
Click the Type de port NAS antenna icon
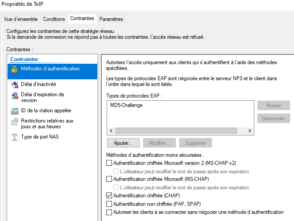pyautogui.click(x=15, y=137)
